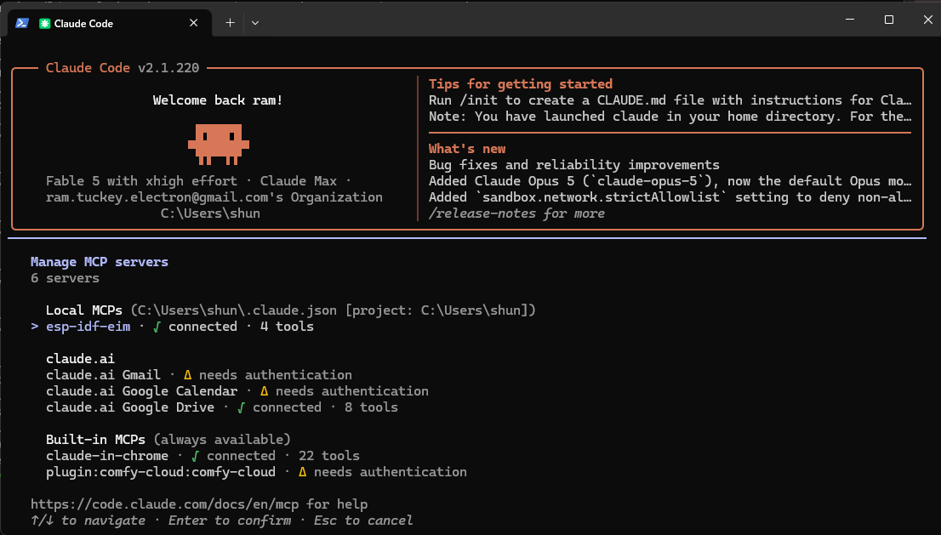Image resolution: width=941 pixels, height=535 pixels.
Task: Click the 'sandbox.network.strictAllowlist' release line
Action: (670, 197)
